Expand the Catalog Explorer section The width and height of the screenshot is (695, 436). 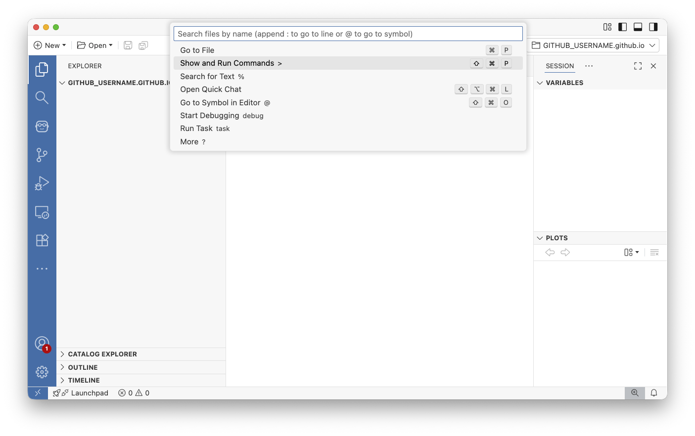[x=102, y=354]
